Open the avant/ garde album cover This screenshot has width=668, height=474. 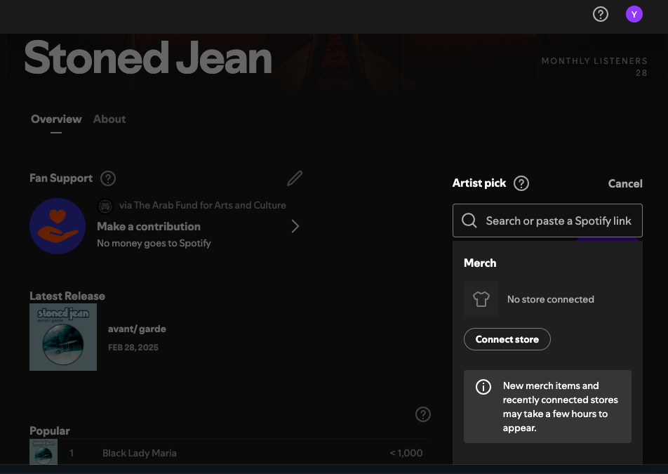[63, 337]
